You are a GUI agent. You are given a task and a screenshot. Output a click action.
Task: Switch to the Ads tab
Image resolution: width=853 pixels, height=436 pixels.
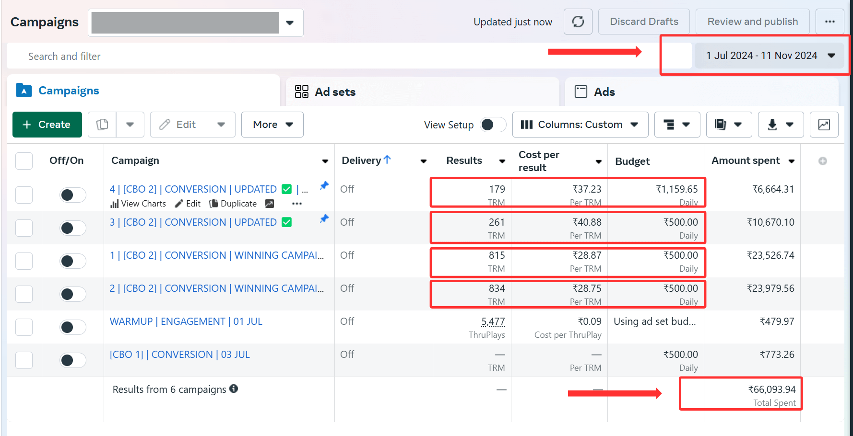point(604,92)
